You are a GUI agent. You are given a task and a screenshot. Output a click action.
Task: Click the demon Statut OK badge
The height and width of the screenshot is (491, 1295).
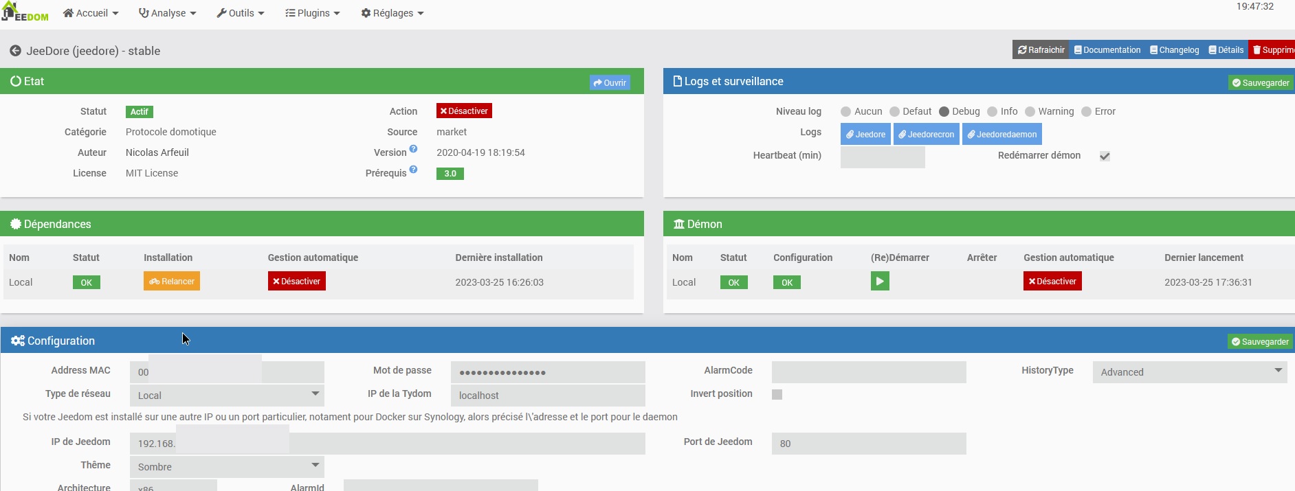tap(734, 282)
